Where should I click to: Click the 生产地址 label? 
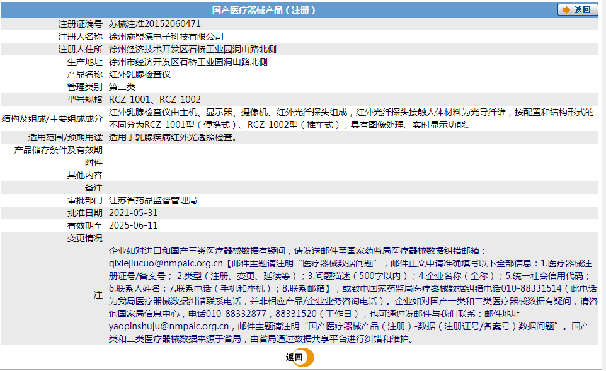coord(85,62)
